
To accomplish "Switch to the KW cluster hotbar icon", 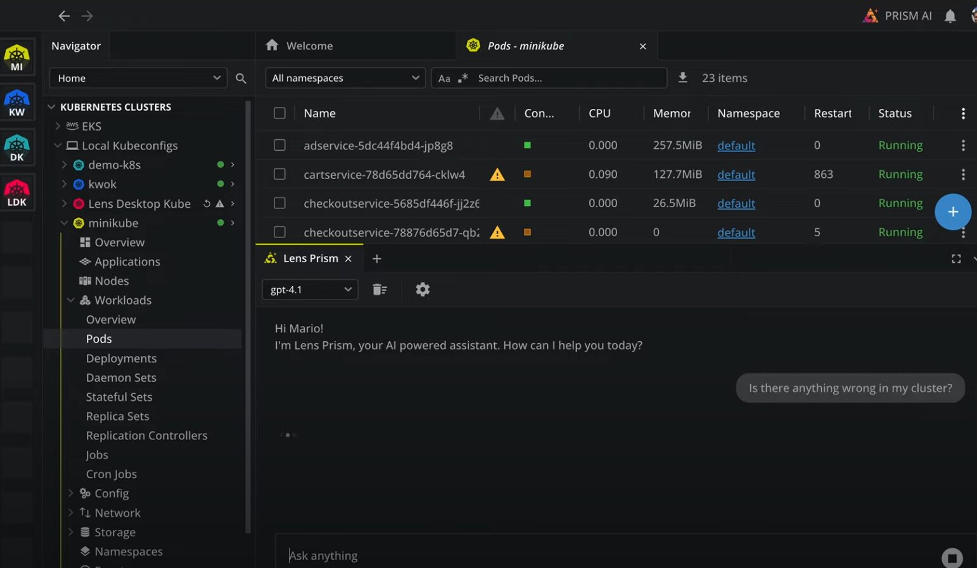I will coord(17,103).
